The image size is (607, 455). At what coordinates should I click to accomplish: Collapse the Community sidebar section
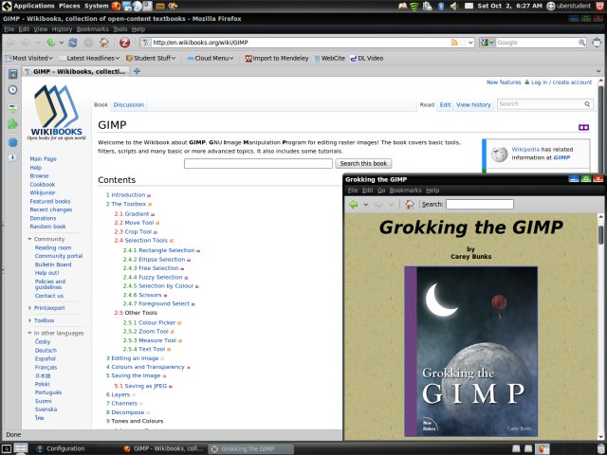point(29,239)
